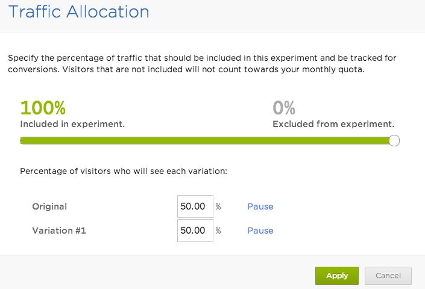Click the green Apply button
Viewport: 425px width, 289px height.
(x=336, y=276)
